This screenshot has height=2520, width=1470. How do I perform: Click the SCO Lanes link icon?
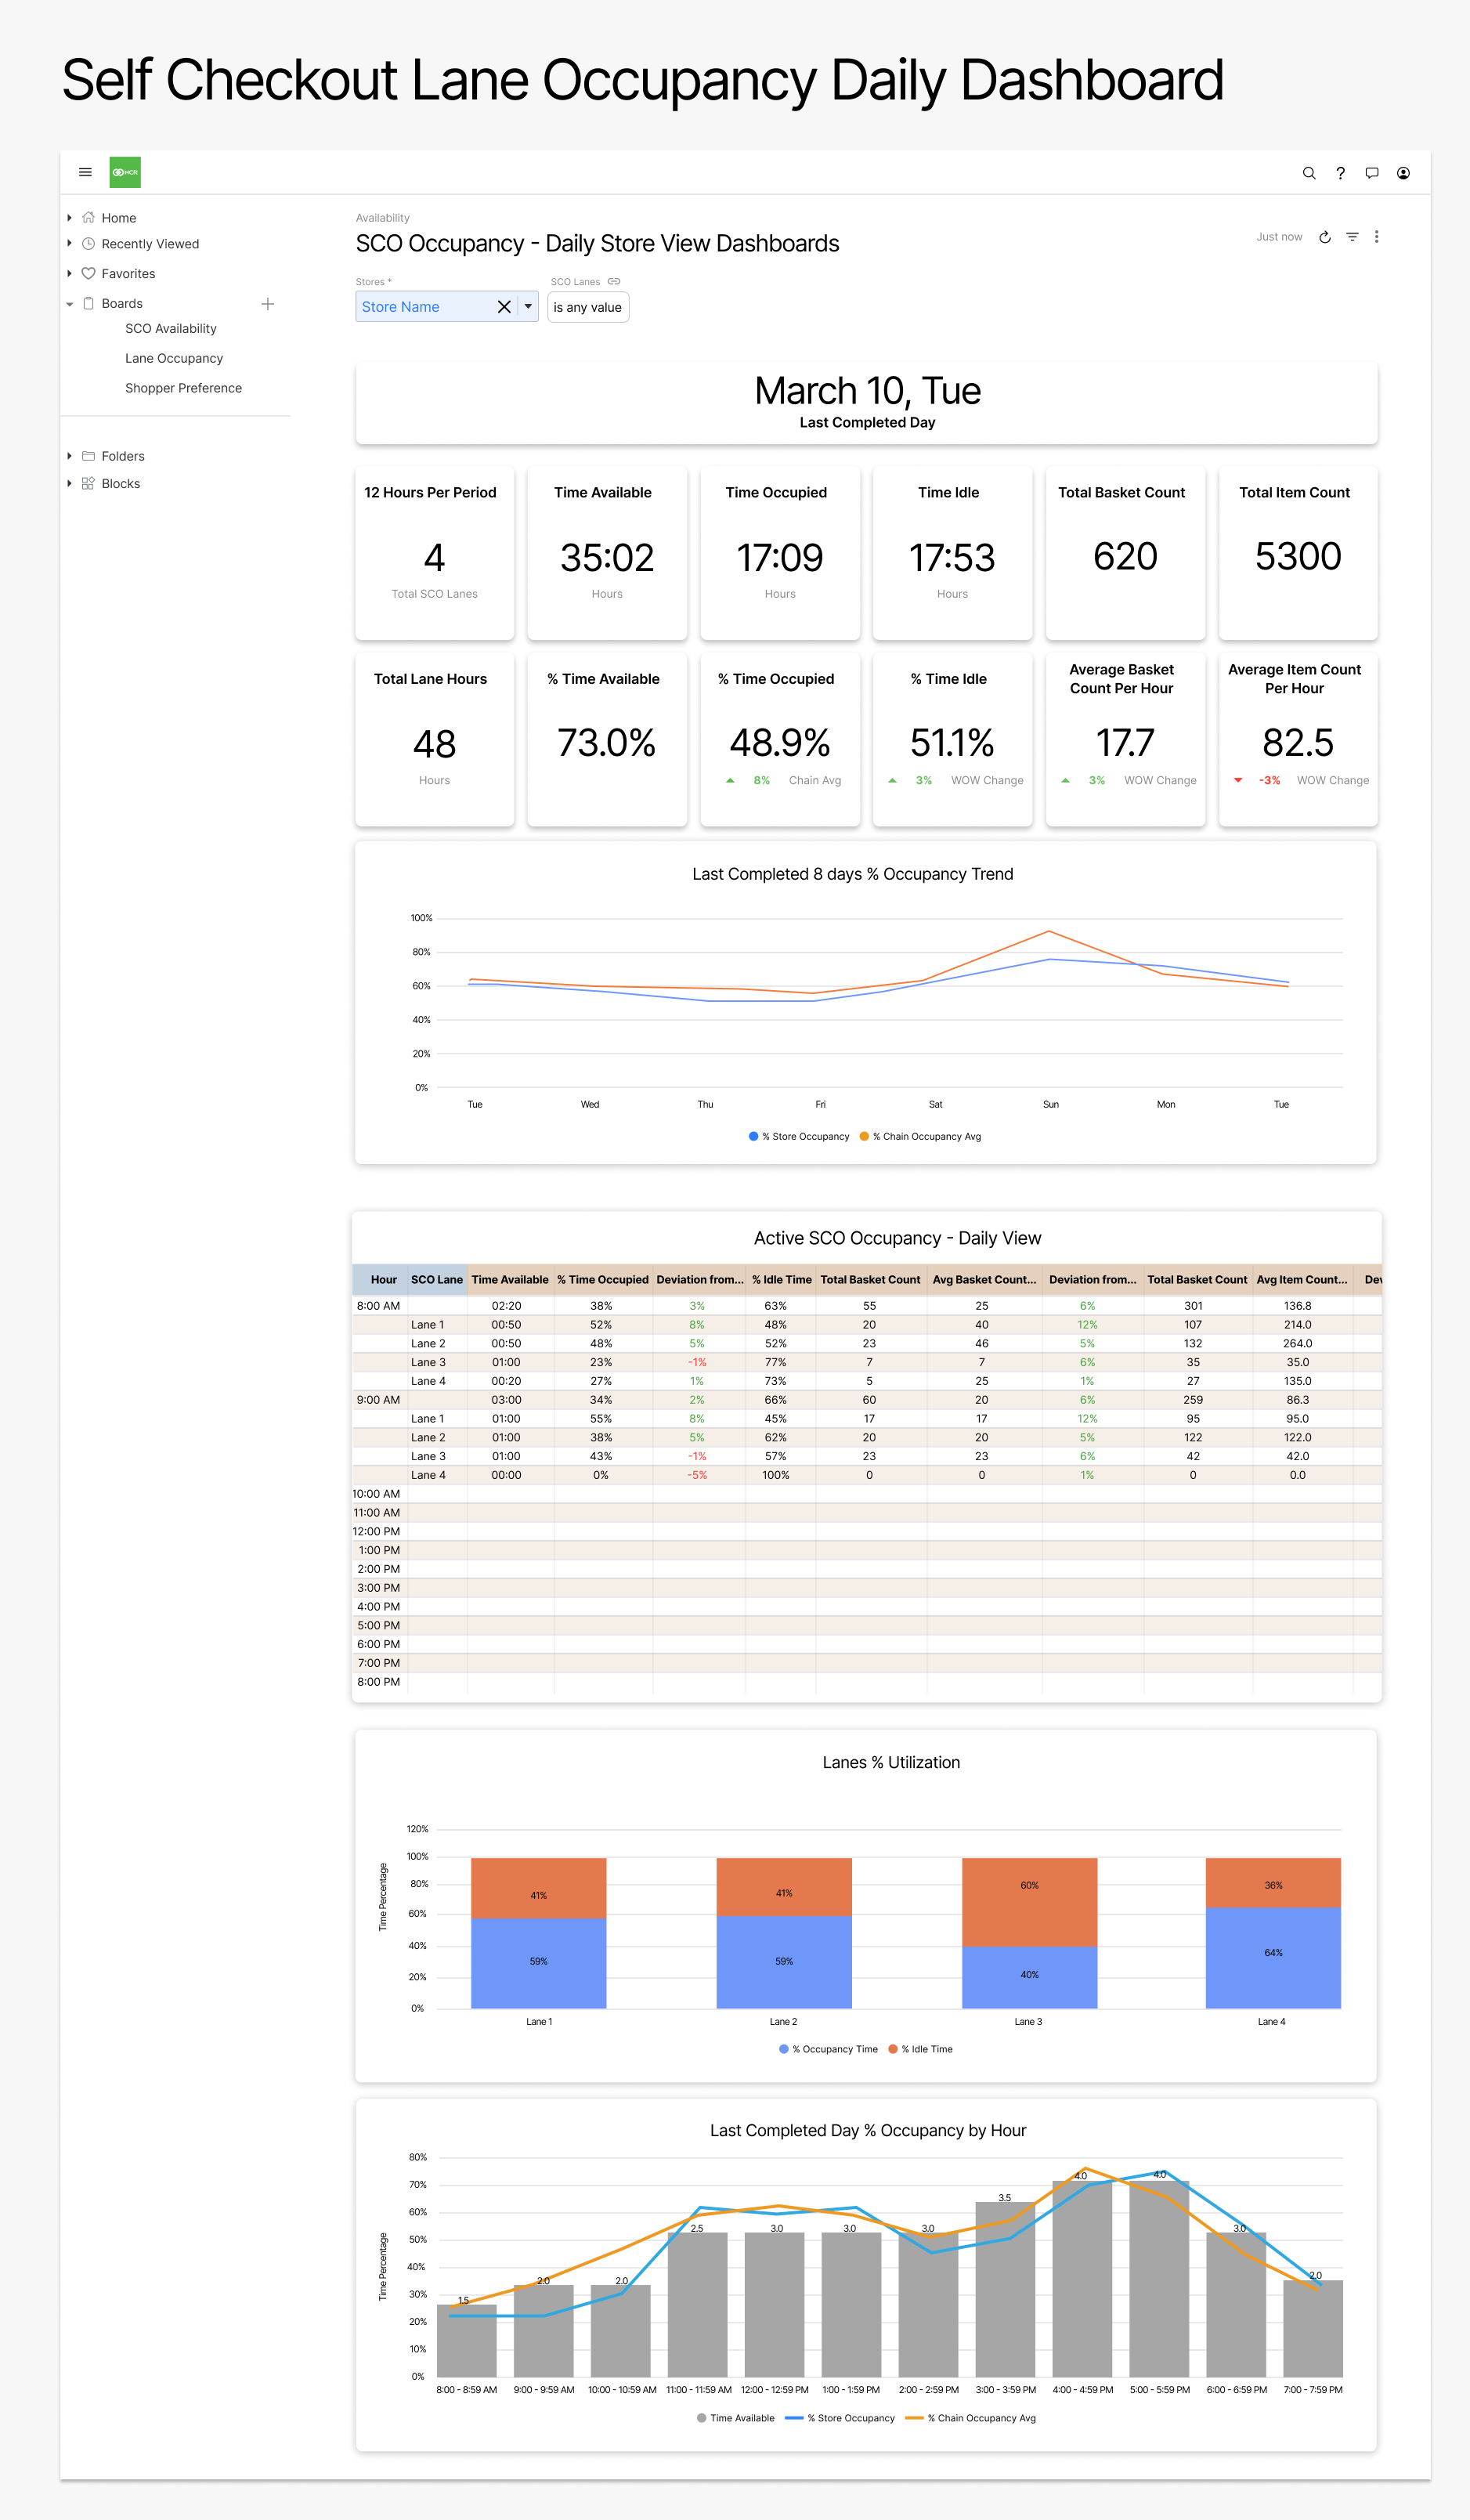pos(614,281)
